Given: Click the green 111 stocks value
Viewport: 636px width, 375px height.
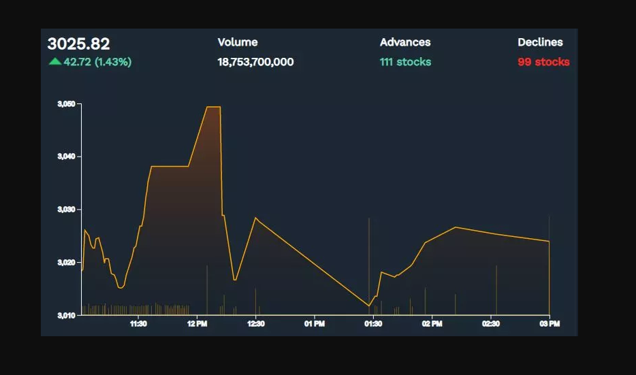Looking at the screenshot, I should click(x=405, y=62).
